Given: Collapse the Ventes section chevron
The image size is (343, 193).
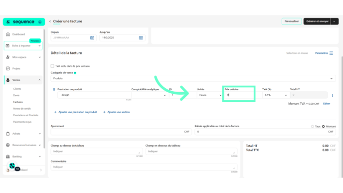Looking at the screenshot, I should pyautogui.click(x=39, y=80).
